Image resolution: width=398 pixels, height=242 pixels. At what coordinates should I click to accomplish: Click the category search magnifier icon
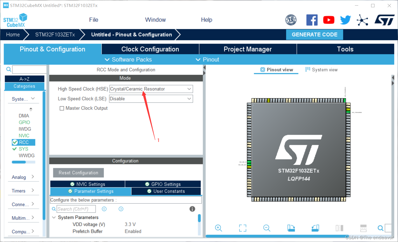(x=9, y=69)
